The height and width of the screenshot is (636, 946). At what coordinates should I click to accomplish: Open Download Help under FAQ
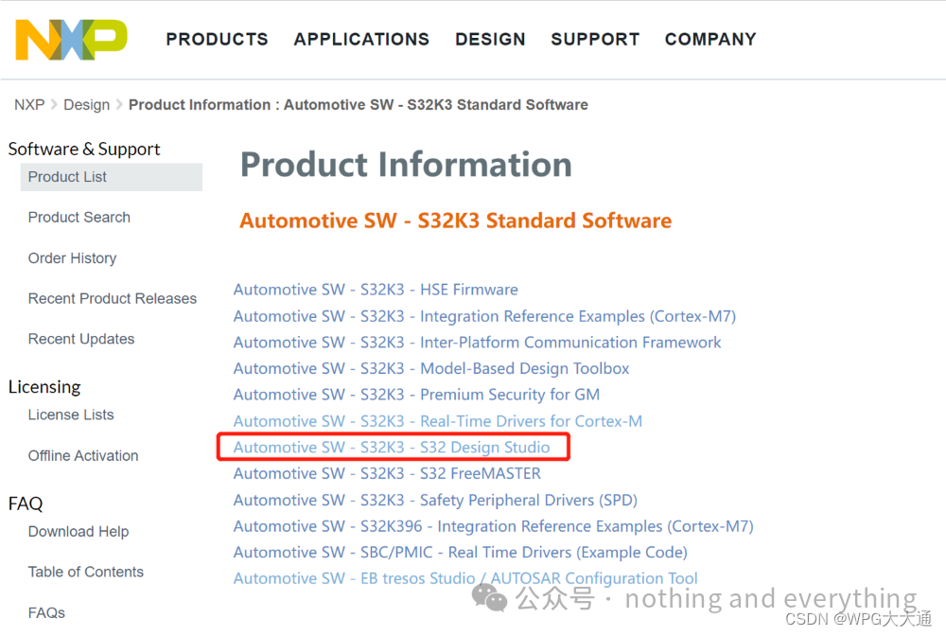click(79, 532)
